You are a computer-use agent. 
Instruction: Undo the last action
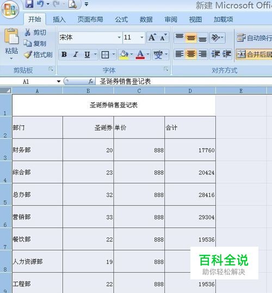40,4
